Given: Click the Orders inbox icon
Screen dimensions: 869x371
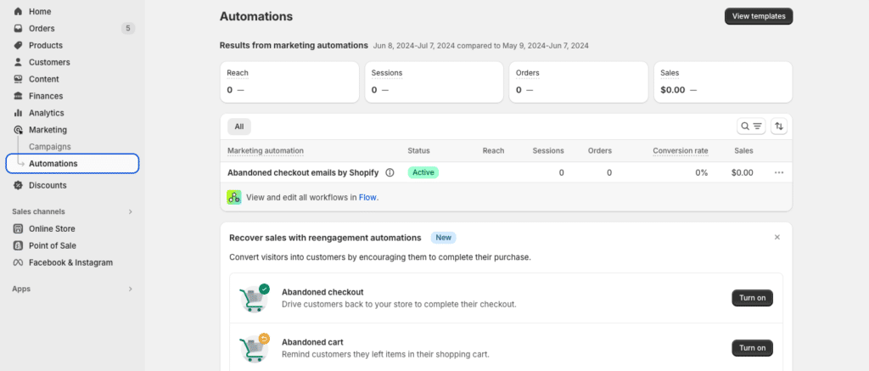Looking at the screenshot, I should point(19,28).
